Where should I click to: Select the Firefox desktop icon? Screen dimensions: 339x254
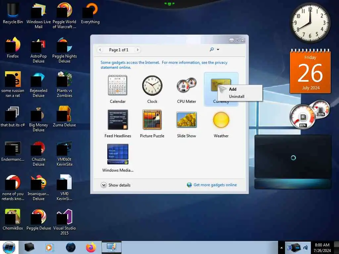pyautogui.click(x=13, y=48)
